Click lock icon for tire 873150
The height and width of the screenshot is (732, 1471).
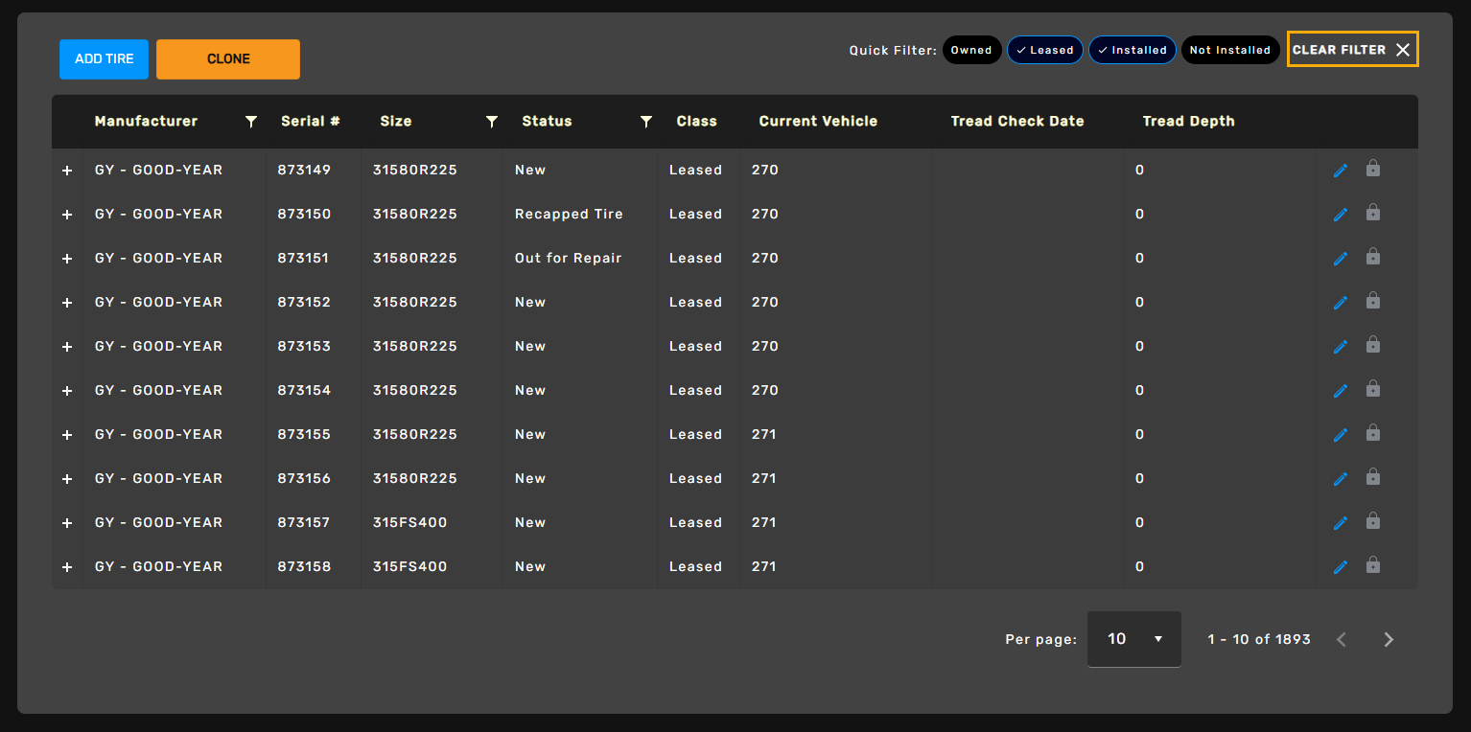click(x=1373, y=213)
